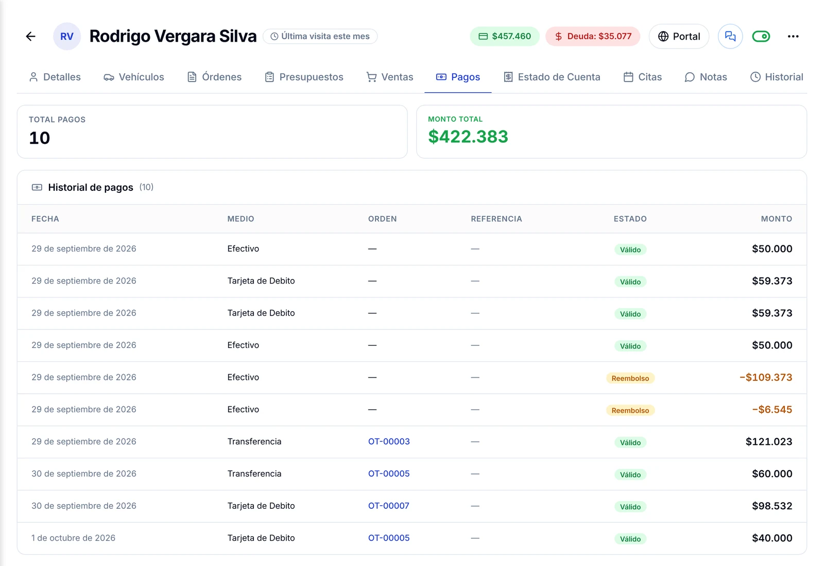Open the three-dot more options menu

pyautogui.click(x=793, y=36)
